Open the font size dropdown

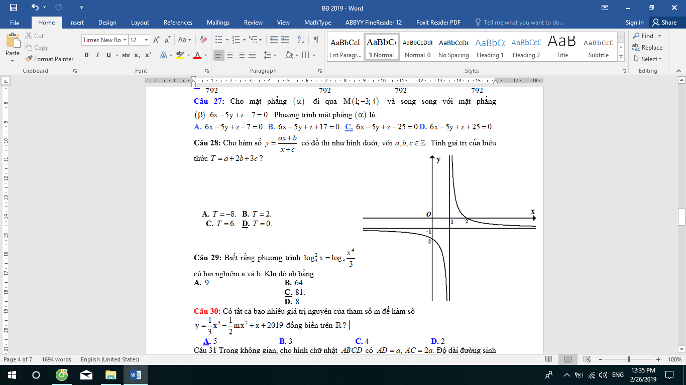146,40
